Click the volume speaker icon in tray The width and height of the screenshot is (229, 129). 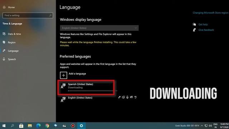click(x=210, y=126)
